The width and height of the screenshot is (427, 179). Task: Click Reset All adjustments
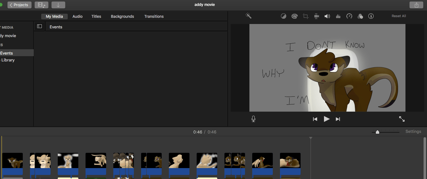(399, 16)
